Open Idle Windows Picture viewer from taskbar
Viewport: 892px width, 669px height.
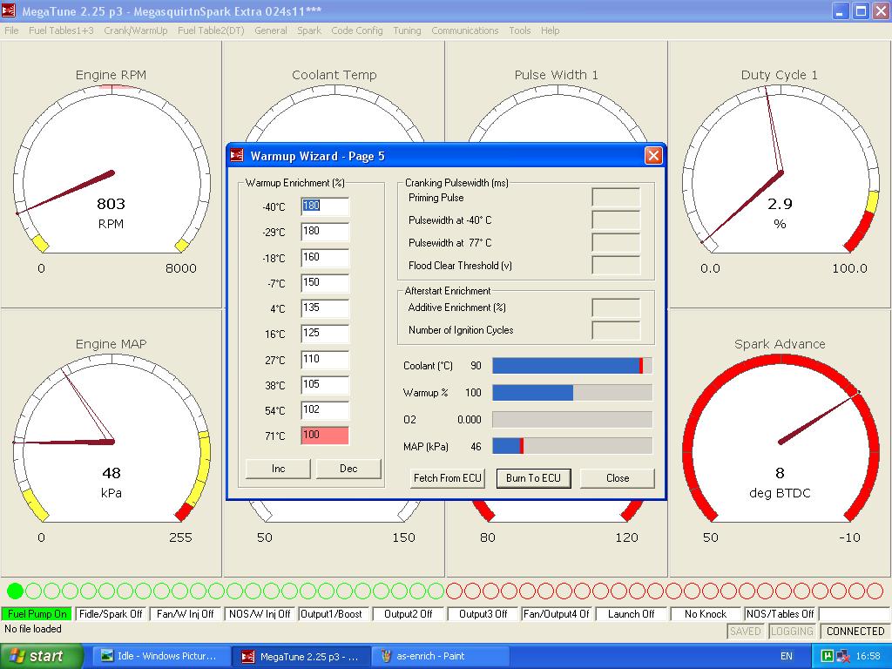coord(163,656)
